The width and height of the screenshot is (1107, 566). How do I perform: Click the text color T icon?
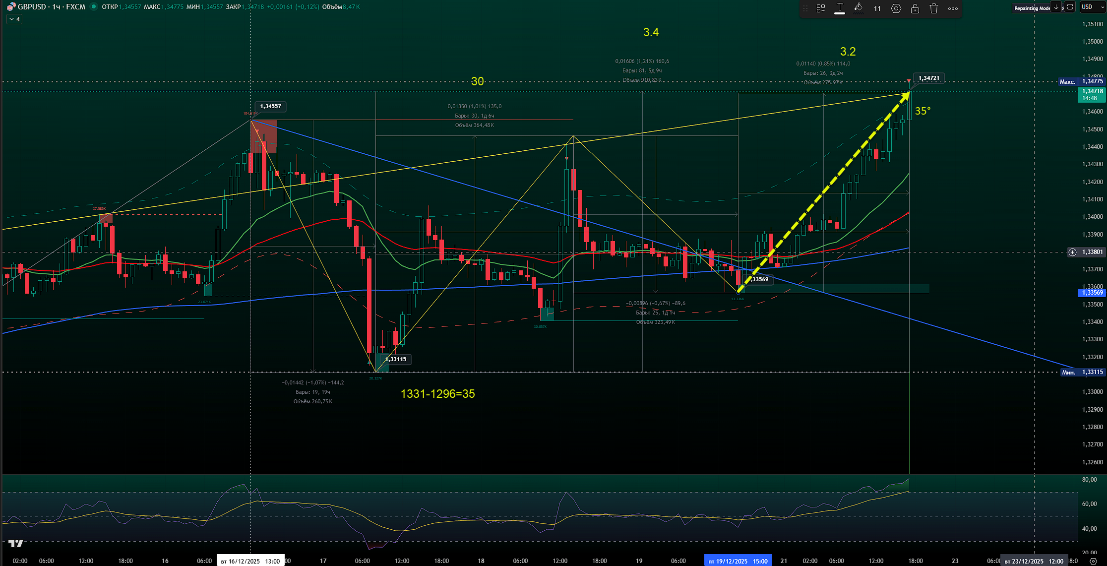(840, 8)
